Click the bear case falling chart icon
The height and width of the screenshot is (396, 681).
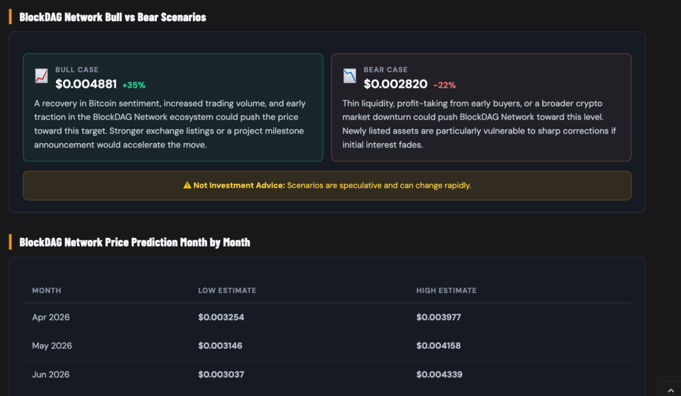click(350, 76)
